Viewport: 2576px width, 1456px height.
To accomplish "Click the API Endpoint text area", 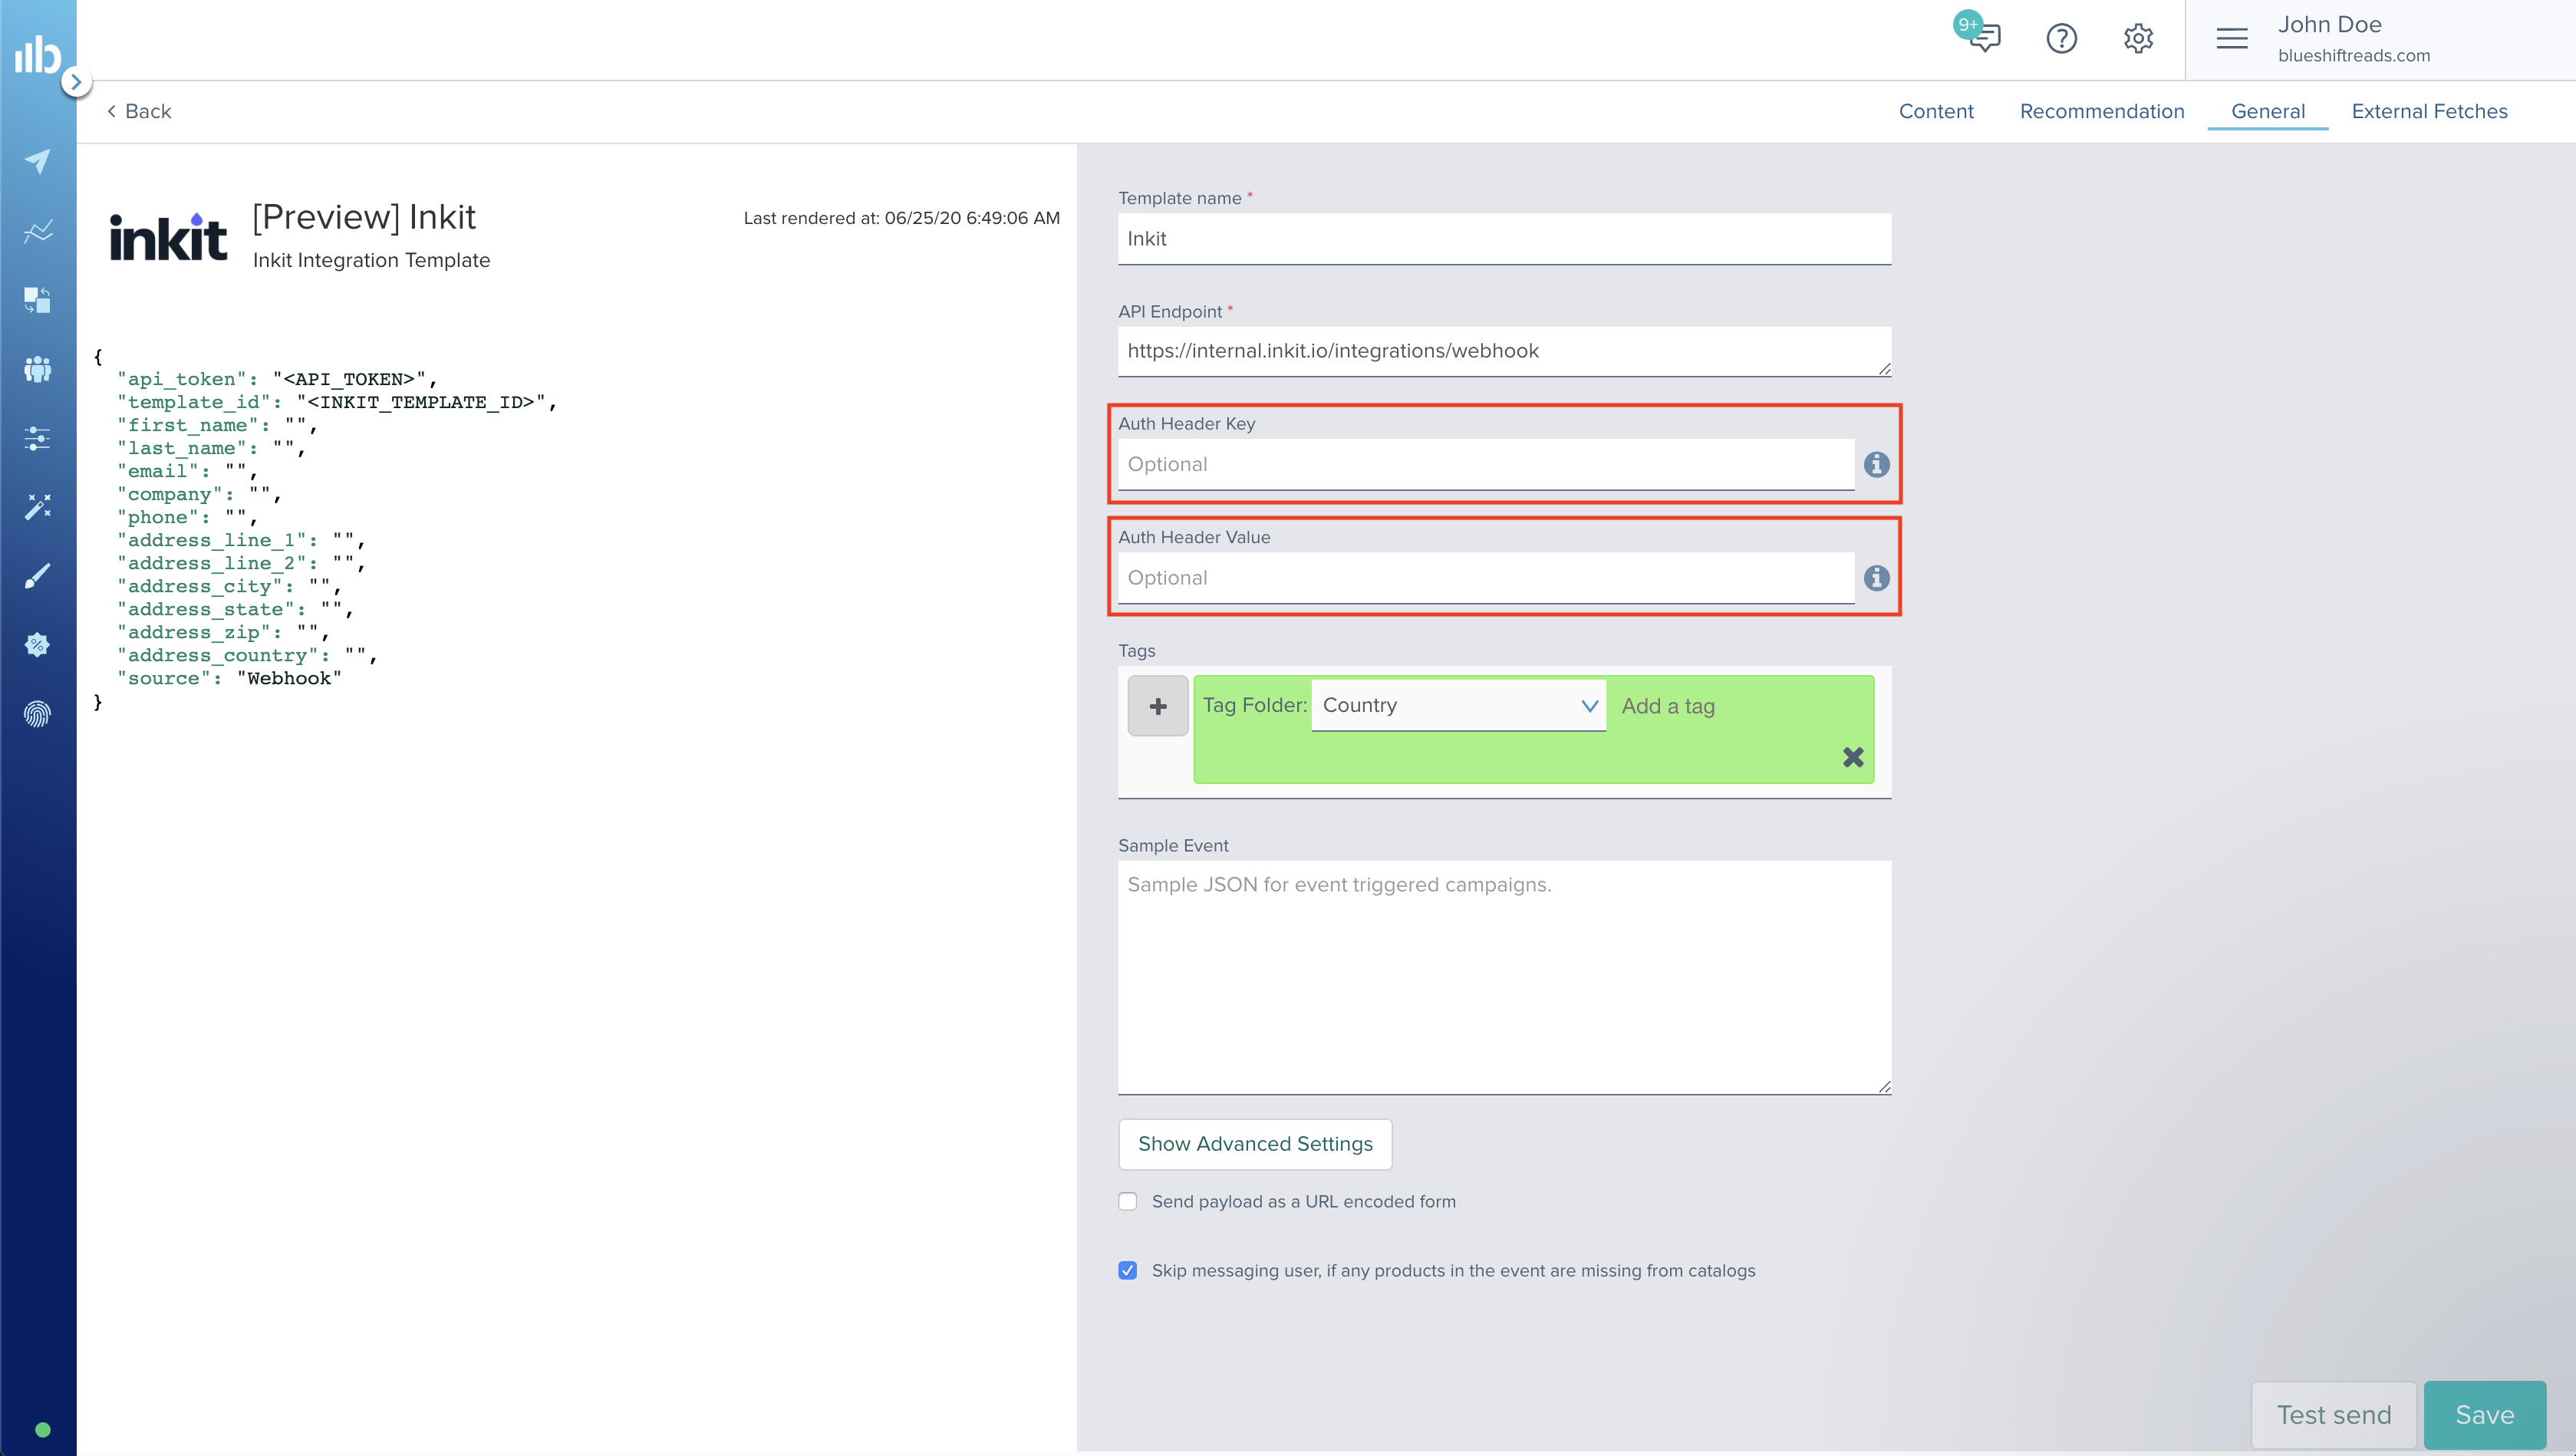I will 1504,351.
